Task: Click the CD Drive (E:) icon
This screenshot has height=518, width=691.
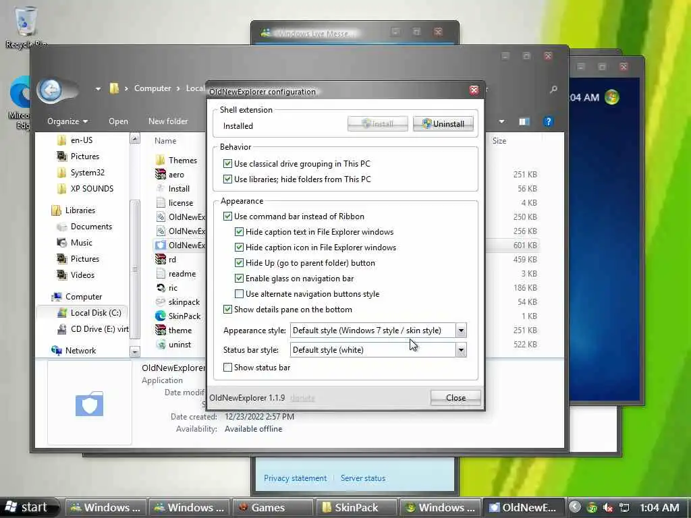Action: [x=62, y=329]
